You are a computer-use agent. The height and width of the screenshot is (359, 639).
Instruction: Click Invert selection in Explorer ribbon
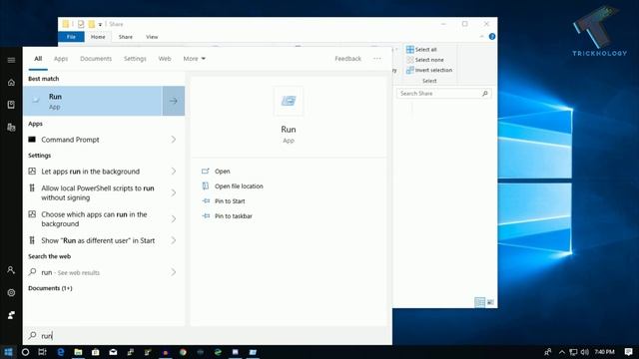[x=429, y=70]
